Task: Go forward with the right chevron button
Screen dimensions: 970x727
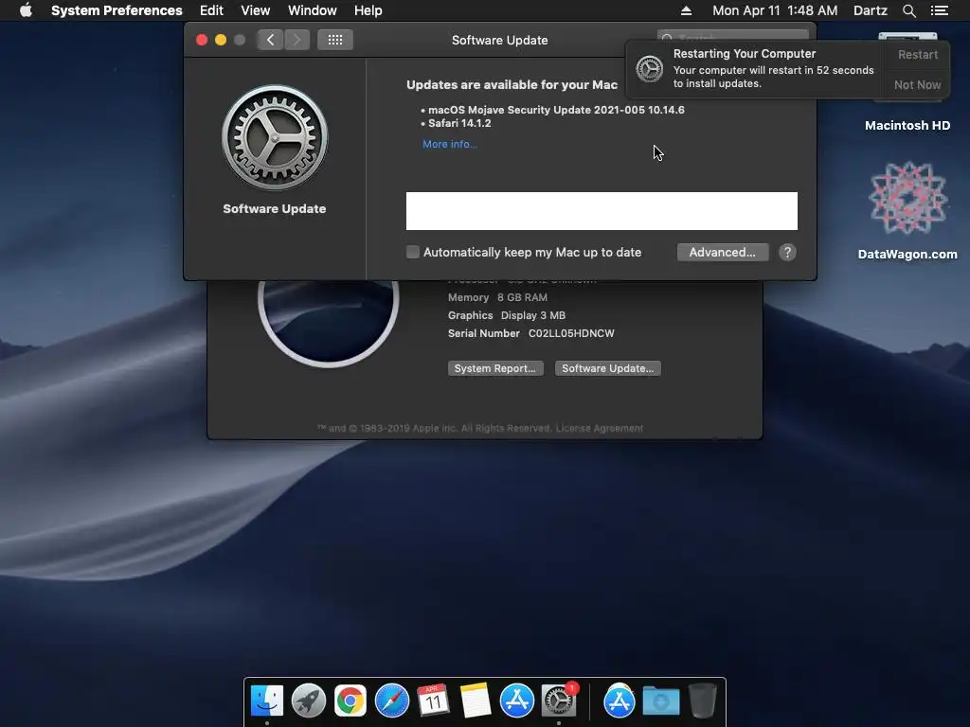Action: [x=296, y=40]
